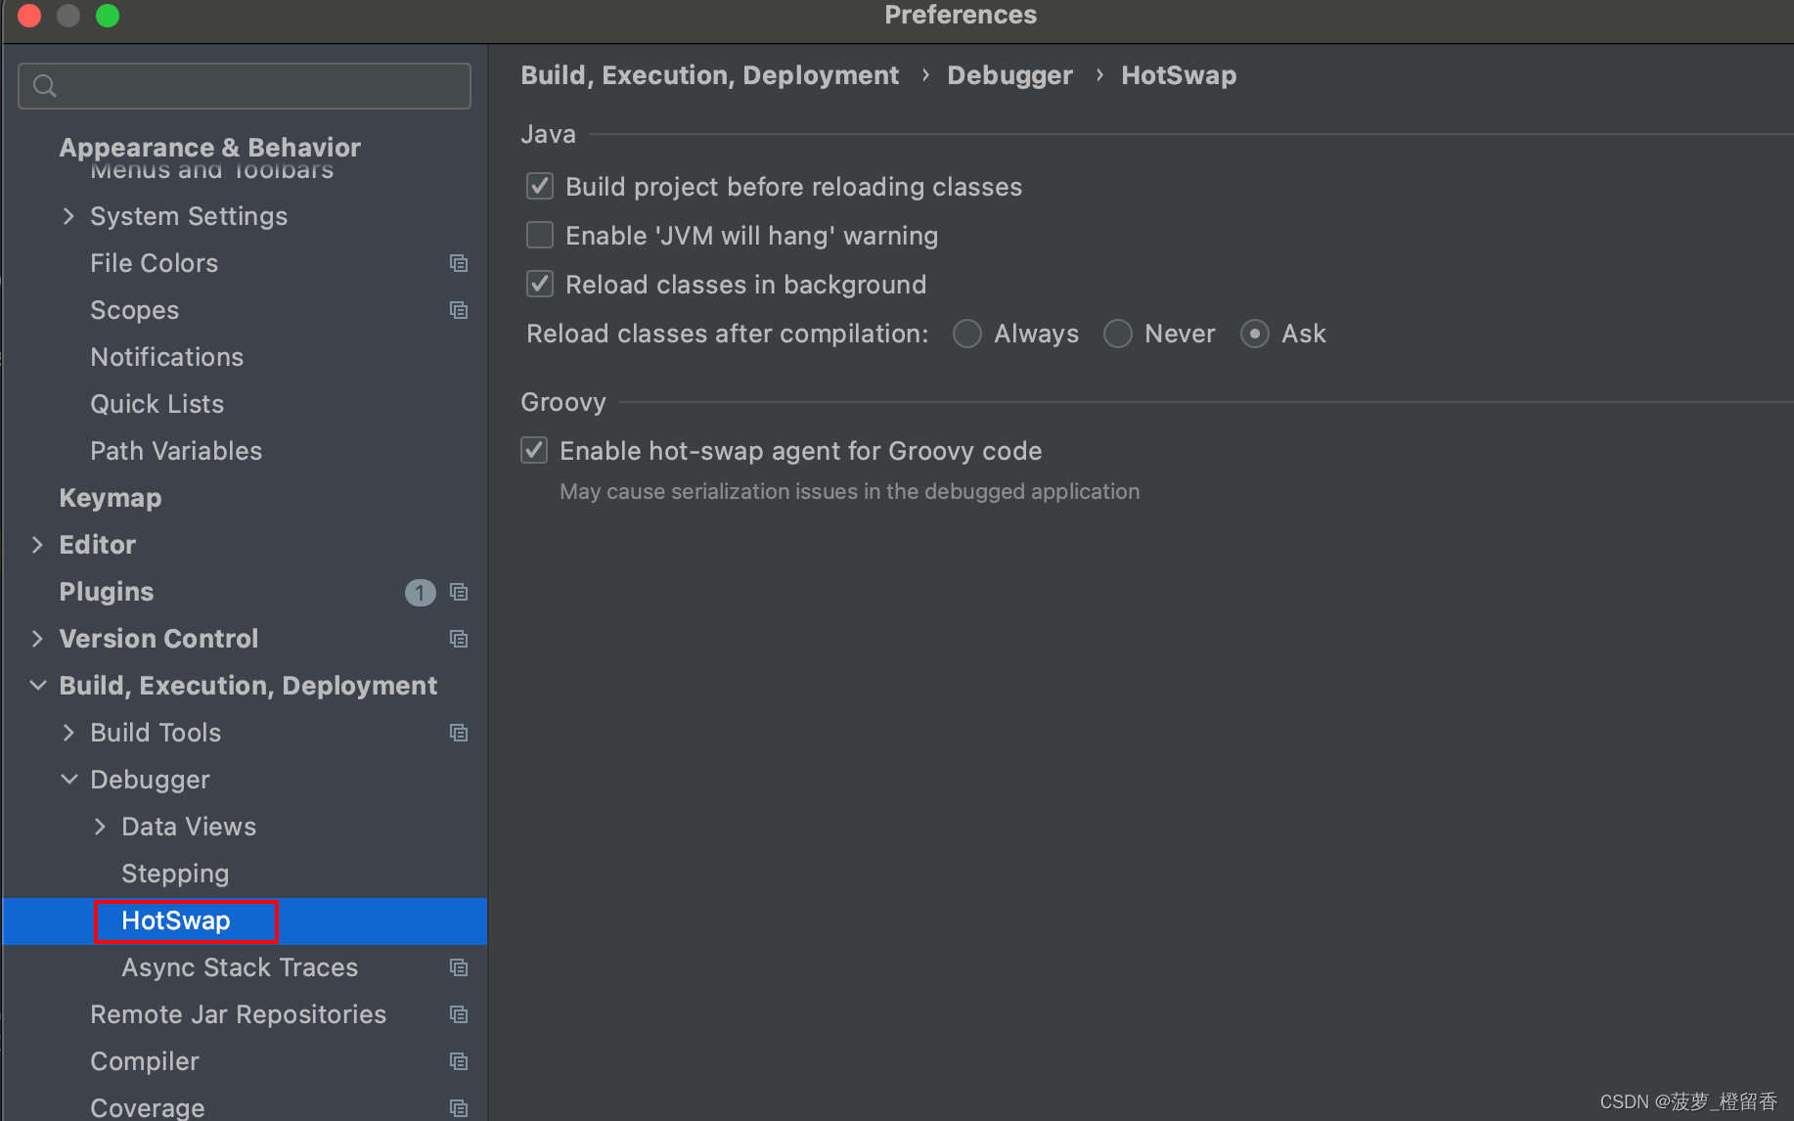Click the Plugins update count badge
This screenshot has height=1121, width=1794.
coord(420,592)
